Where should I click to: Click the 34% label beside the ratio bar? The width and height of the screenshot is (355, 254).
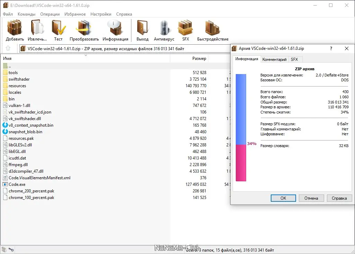(x=252, y=144)
